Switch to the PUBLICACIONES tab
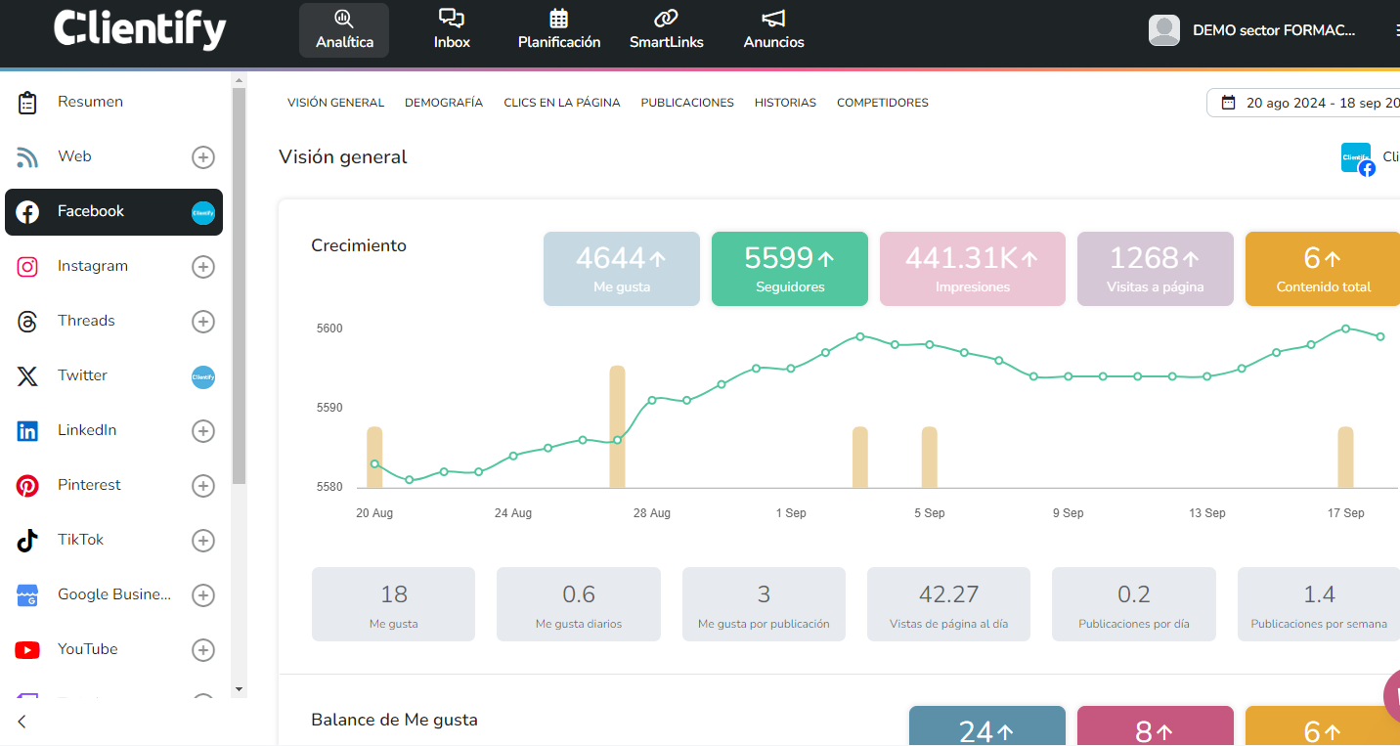This screenshot has height=746, width=1400. 687,103
